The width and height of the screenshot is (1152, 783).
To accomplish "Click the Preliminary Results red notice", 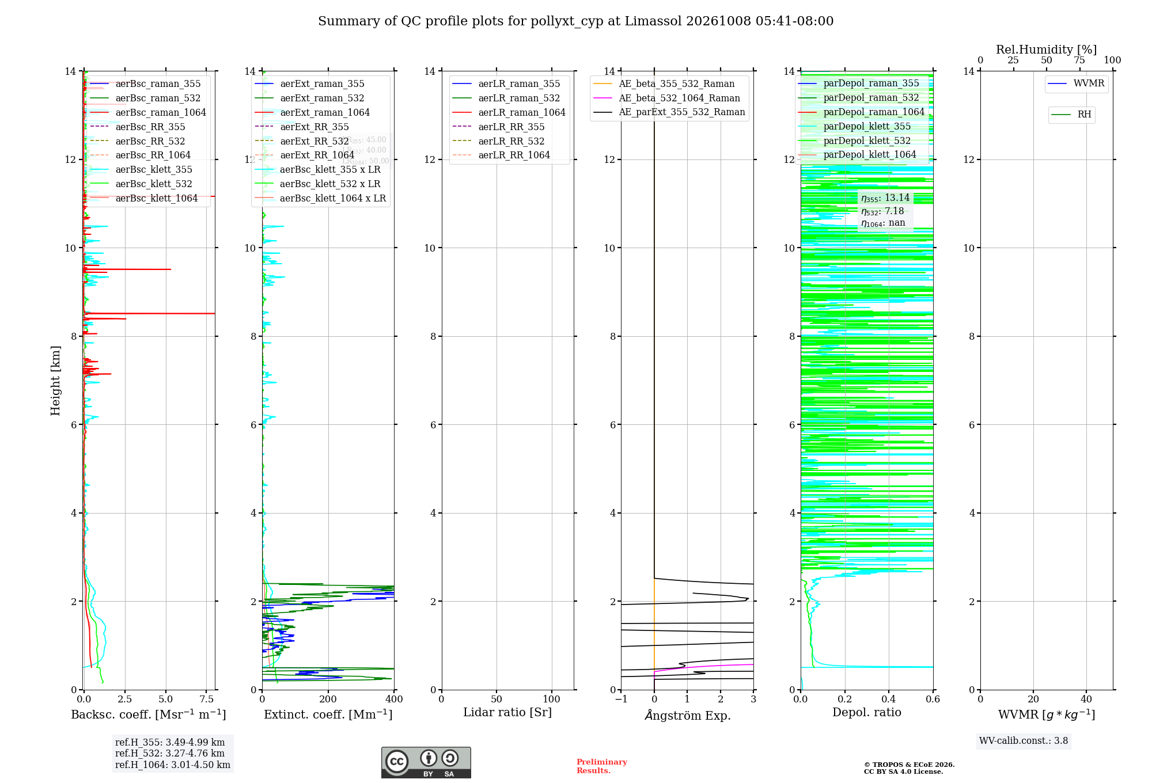I will [602, 766].
